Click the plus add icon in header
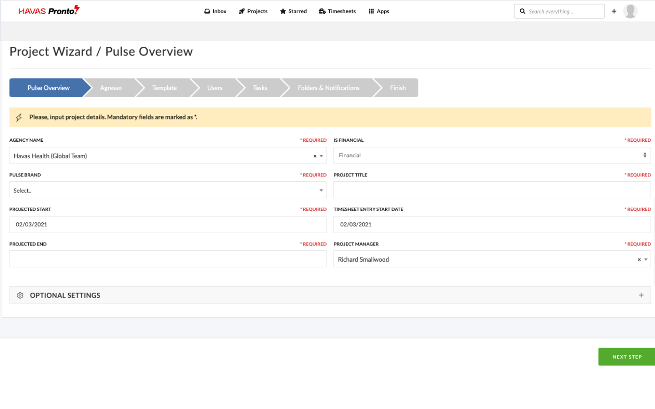Image resolution: width=655 pixels, height=409 pixels. [614, 11]
